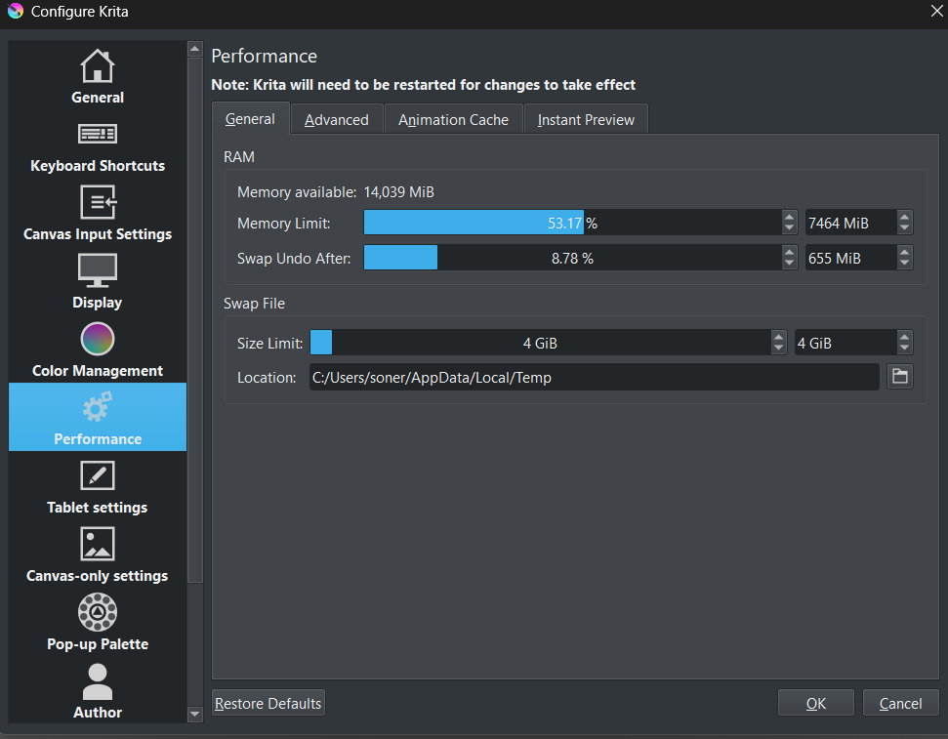Switch to the General tab
This screenshot has height=739, width=948.
(250, 119)
